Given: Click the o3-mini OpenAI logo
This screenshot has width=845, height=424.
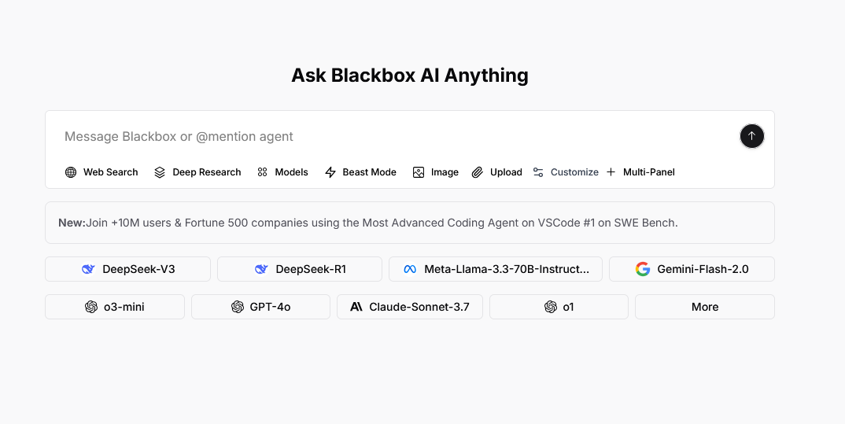Looking at the screenshot, I should coord(91,307).
